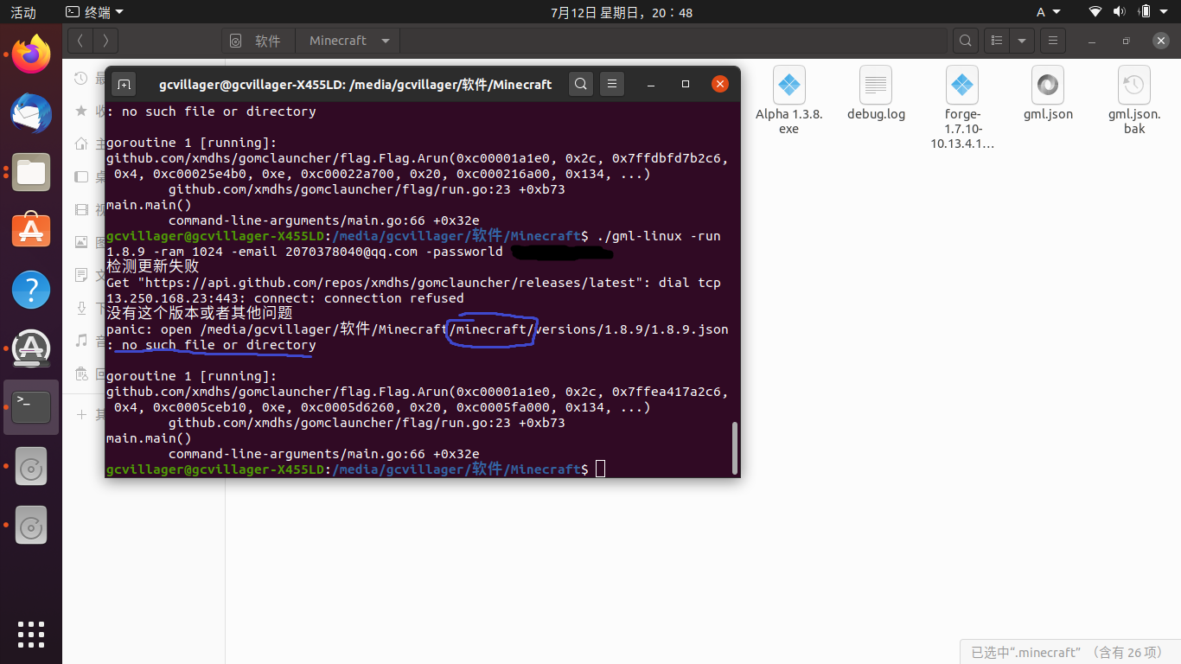Open Ubuntu Software from the dock
Screen dimensions: 1181x664
coord(31,231)
